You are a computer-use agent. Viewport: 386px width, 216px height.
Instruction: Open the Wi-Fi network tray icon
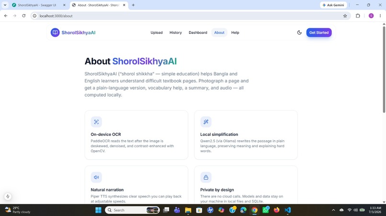[x=350, y=210]
